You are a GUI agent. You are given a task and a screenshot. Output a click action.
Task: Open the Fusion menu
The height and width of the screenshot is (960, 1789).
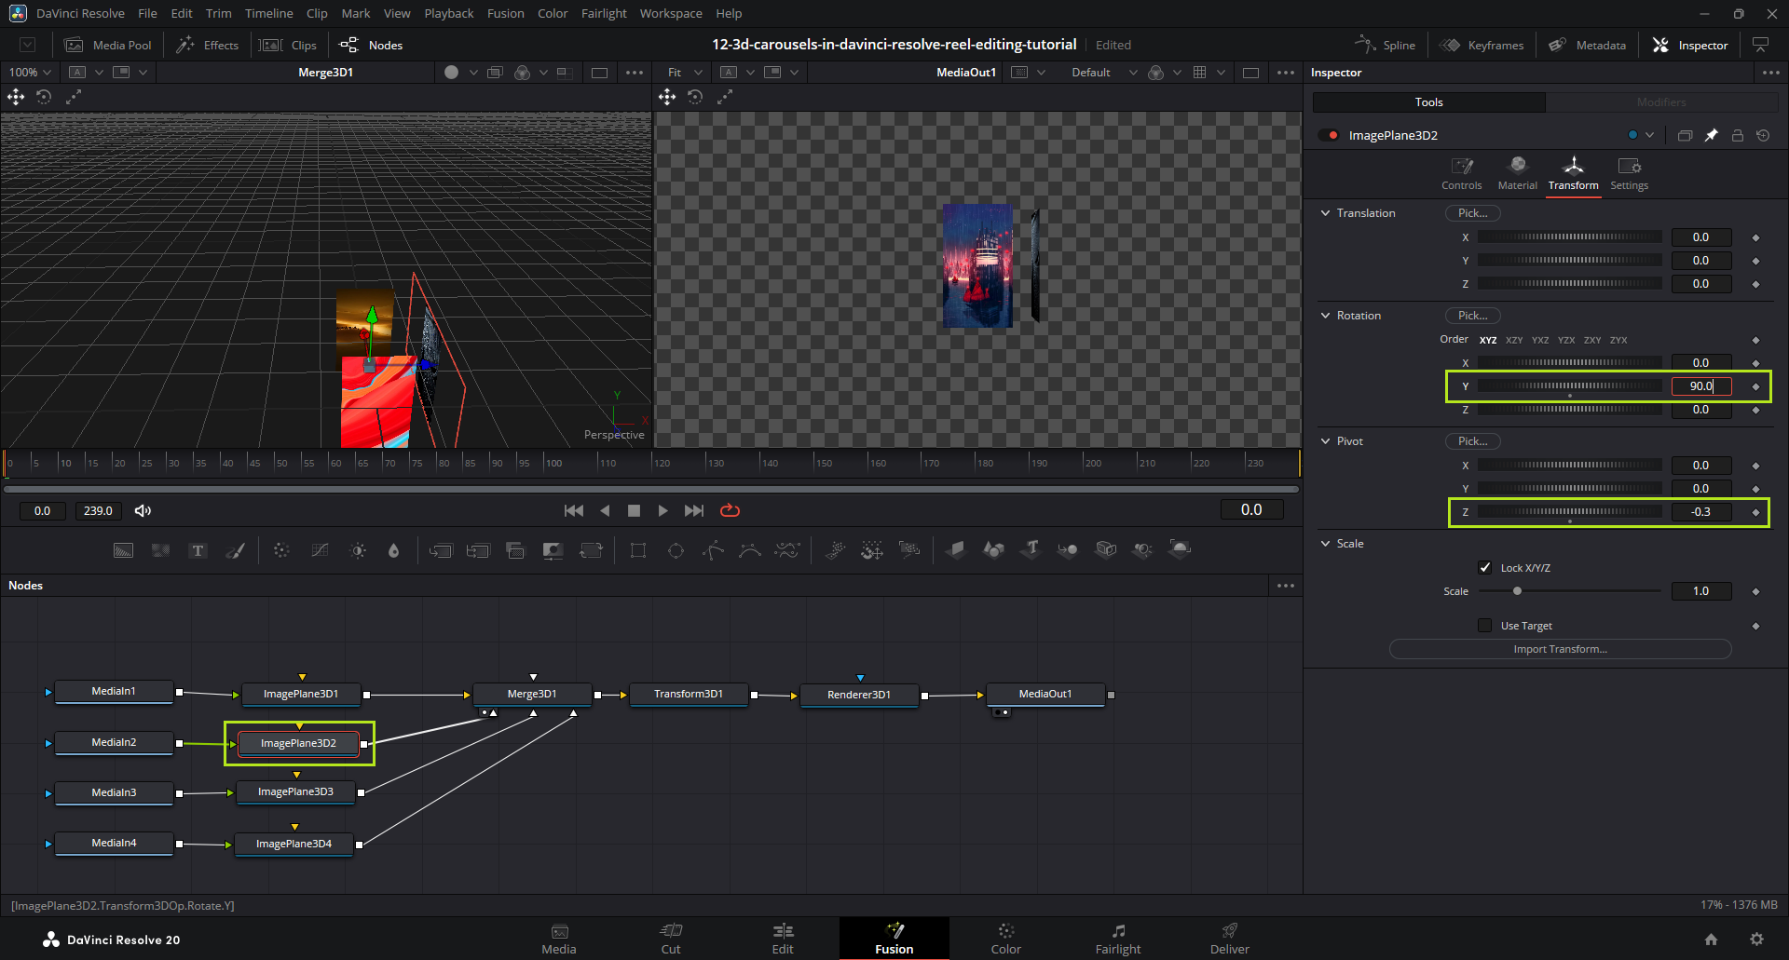[505, 14]
